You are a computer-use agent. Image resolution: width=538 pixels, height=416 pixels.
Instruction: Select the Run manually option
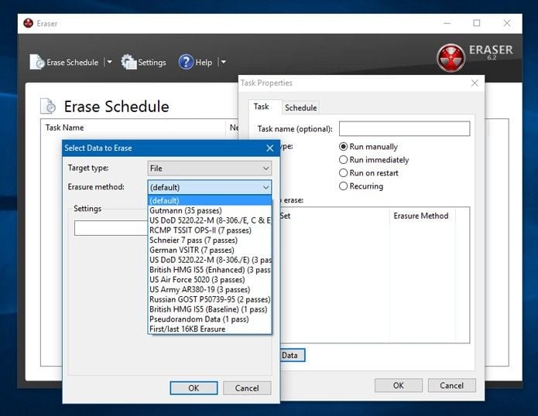click(x=368, y=147)
